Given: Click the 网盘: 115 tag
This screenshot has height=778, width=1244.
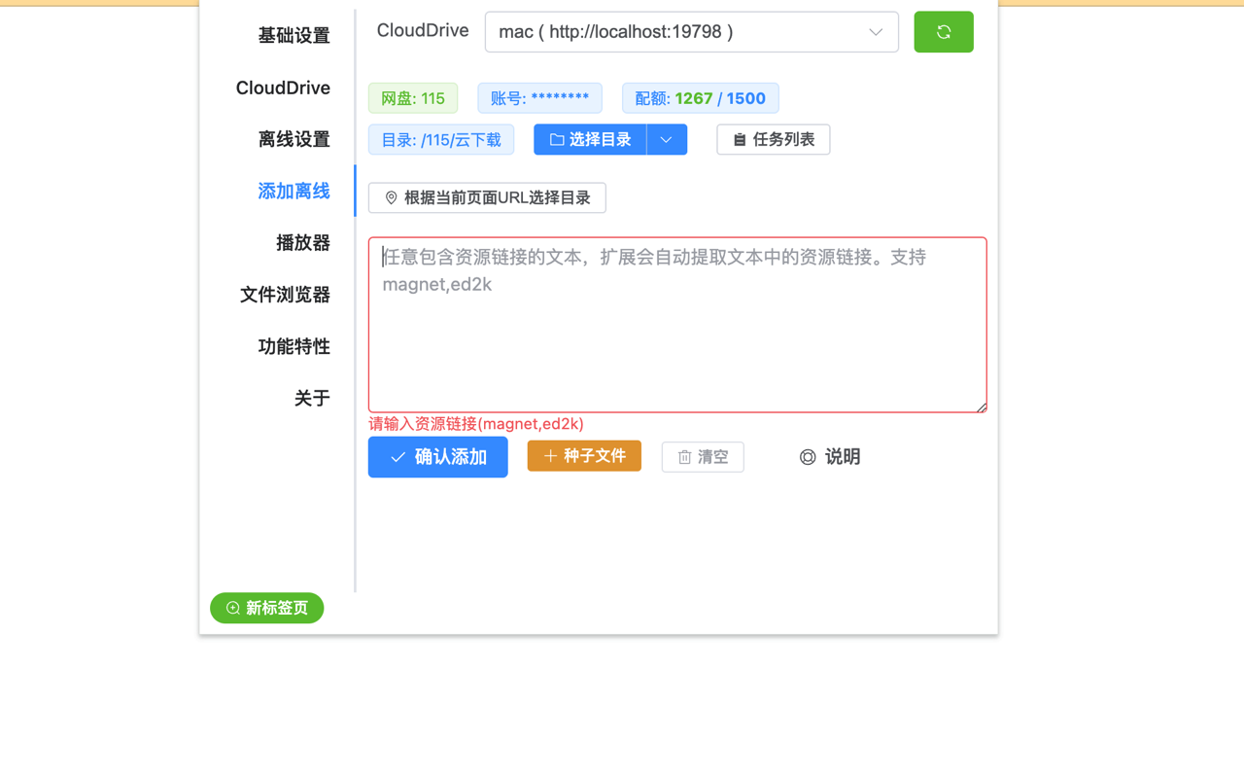Looking at the screenshot, I should (x=412, y=97).
